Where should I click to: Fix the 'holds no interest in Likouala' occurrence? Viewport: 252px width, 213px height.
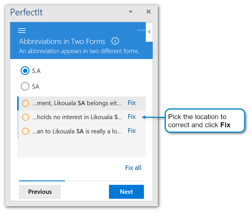coord(132,117)
